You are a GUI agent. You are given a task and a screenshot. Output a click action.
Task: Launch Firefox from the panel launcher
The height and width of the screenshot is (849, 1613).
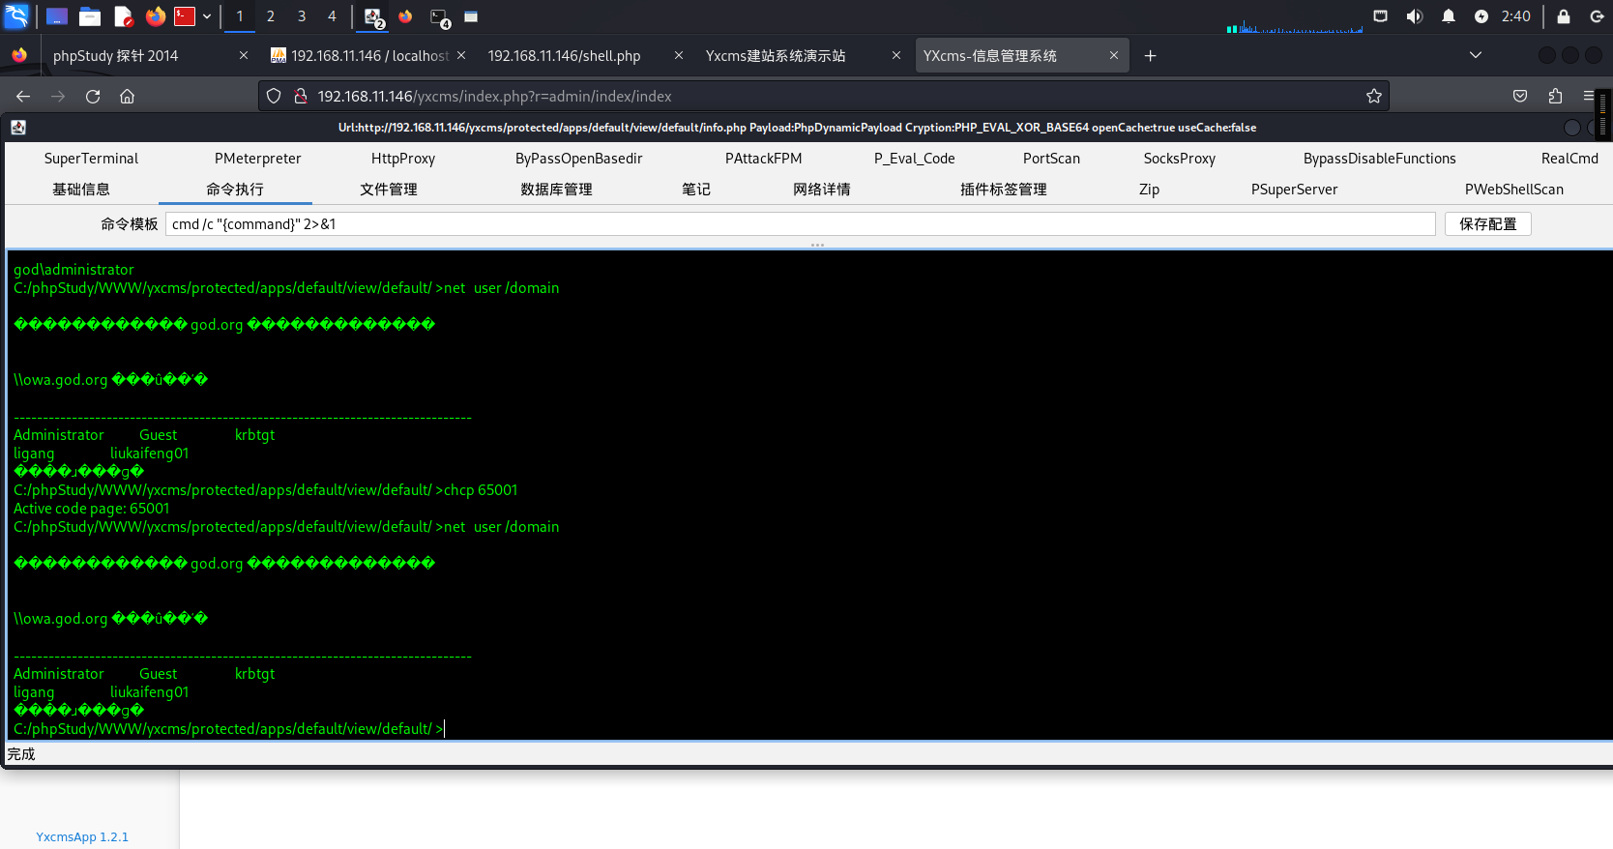click(x=155, y=16)
